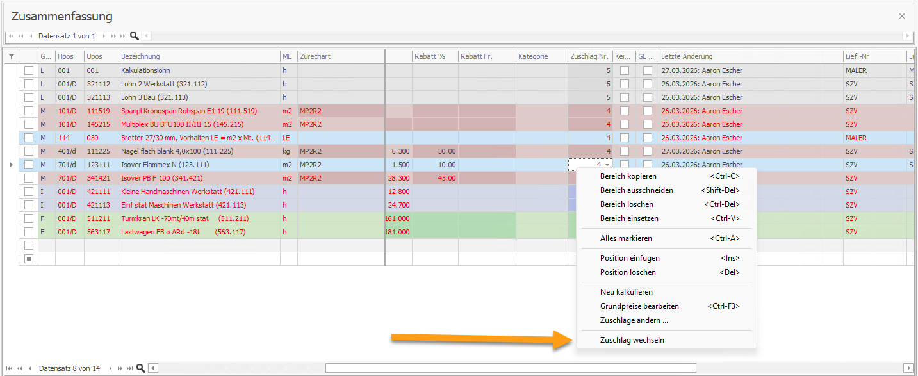Go to next record in 'Datensatz 8 von 14' navigator
The height and width of the screenshot is (376, 918).
point(110,368)
